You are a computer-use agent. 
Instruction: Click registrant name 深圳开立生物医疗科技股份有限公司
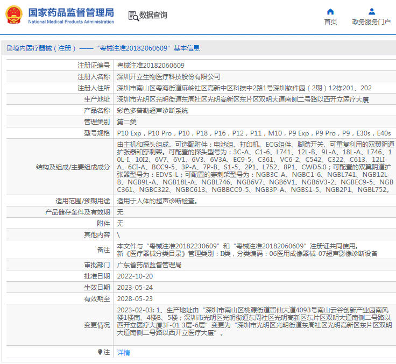(168, 77)
